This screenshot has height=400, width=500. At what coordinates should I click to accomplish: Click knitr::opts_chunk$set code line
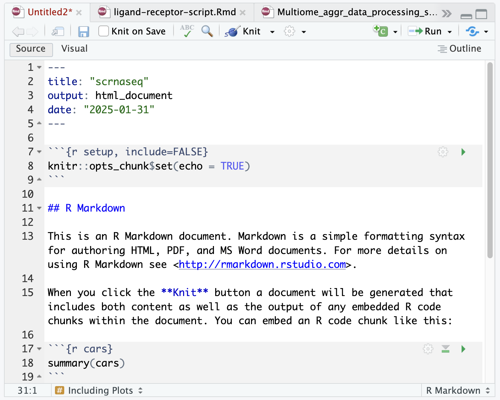click(x=149, y=166)
